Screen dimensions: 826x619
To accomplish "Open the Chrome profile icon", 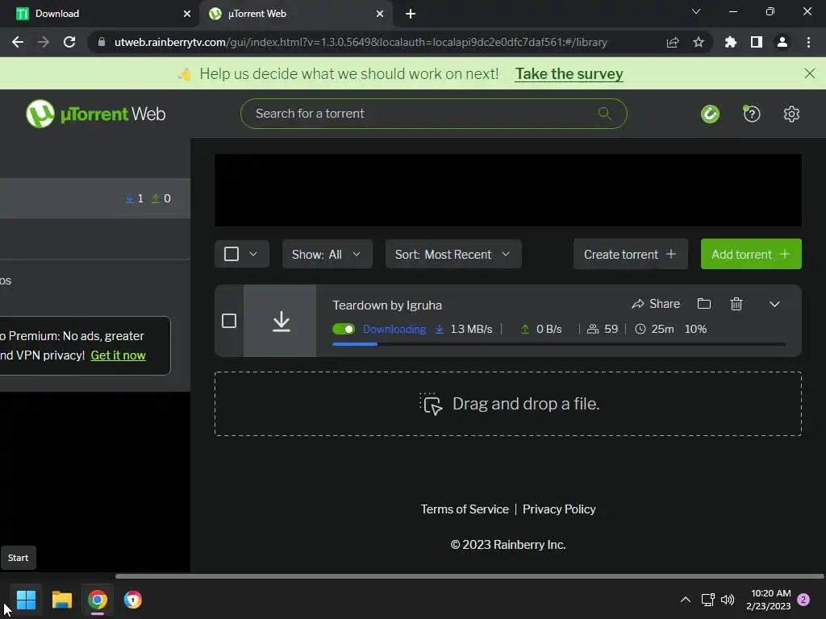I will [x=782, y=42].
